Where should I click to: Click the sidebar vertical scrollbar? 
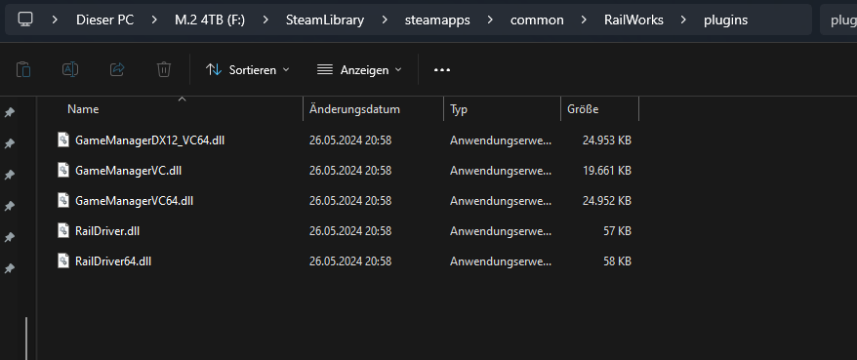tap(25, 339)
